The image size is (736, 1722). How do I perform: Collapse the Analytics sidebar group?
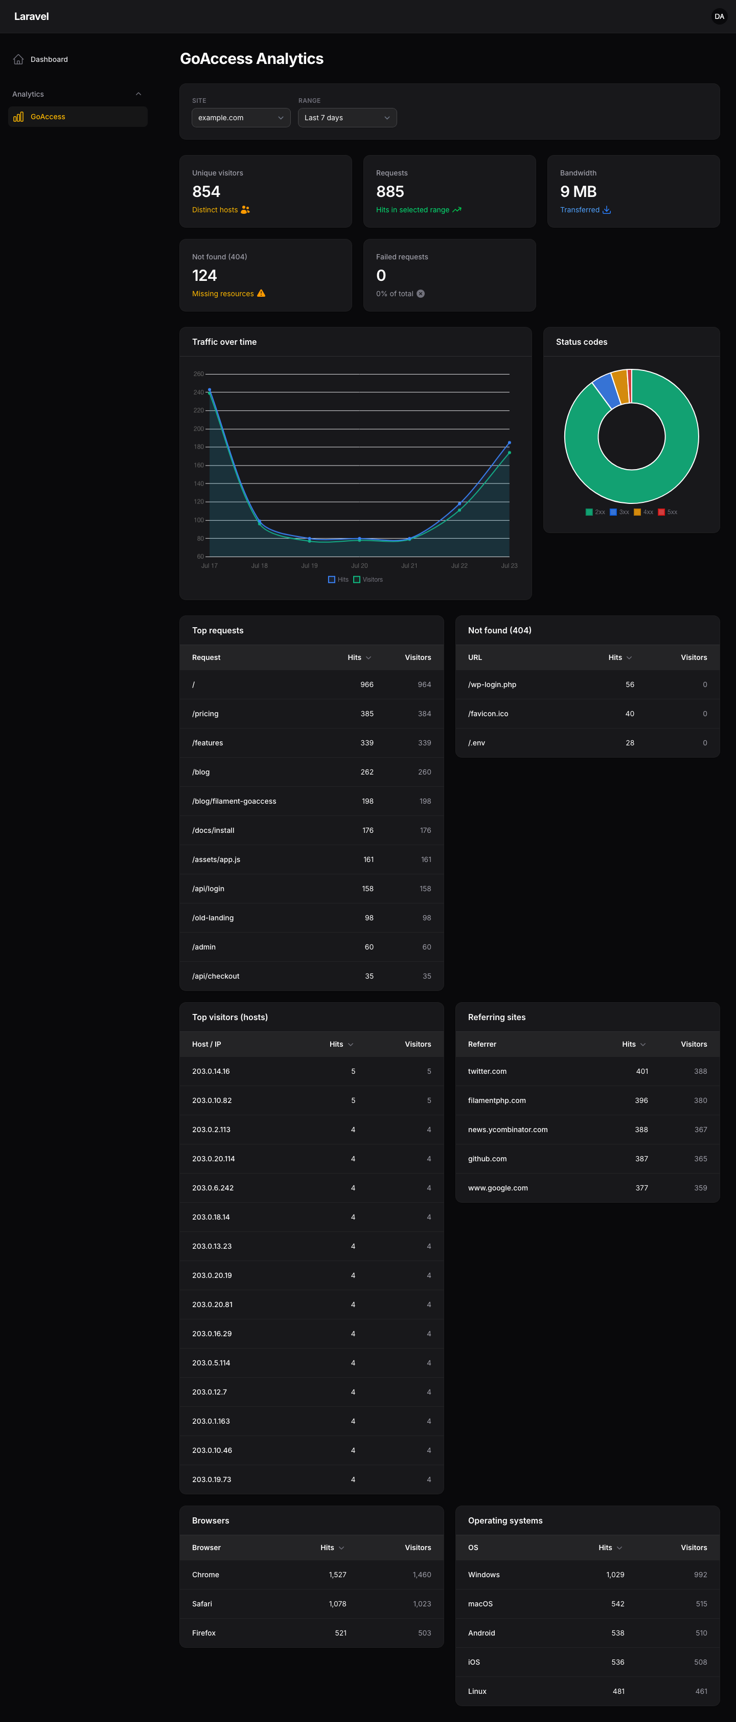click(138, 94)
